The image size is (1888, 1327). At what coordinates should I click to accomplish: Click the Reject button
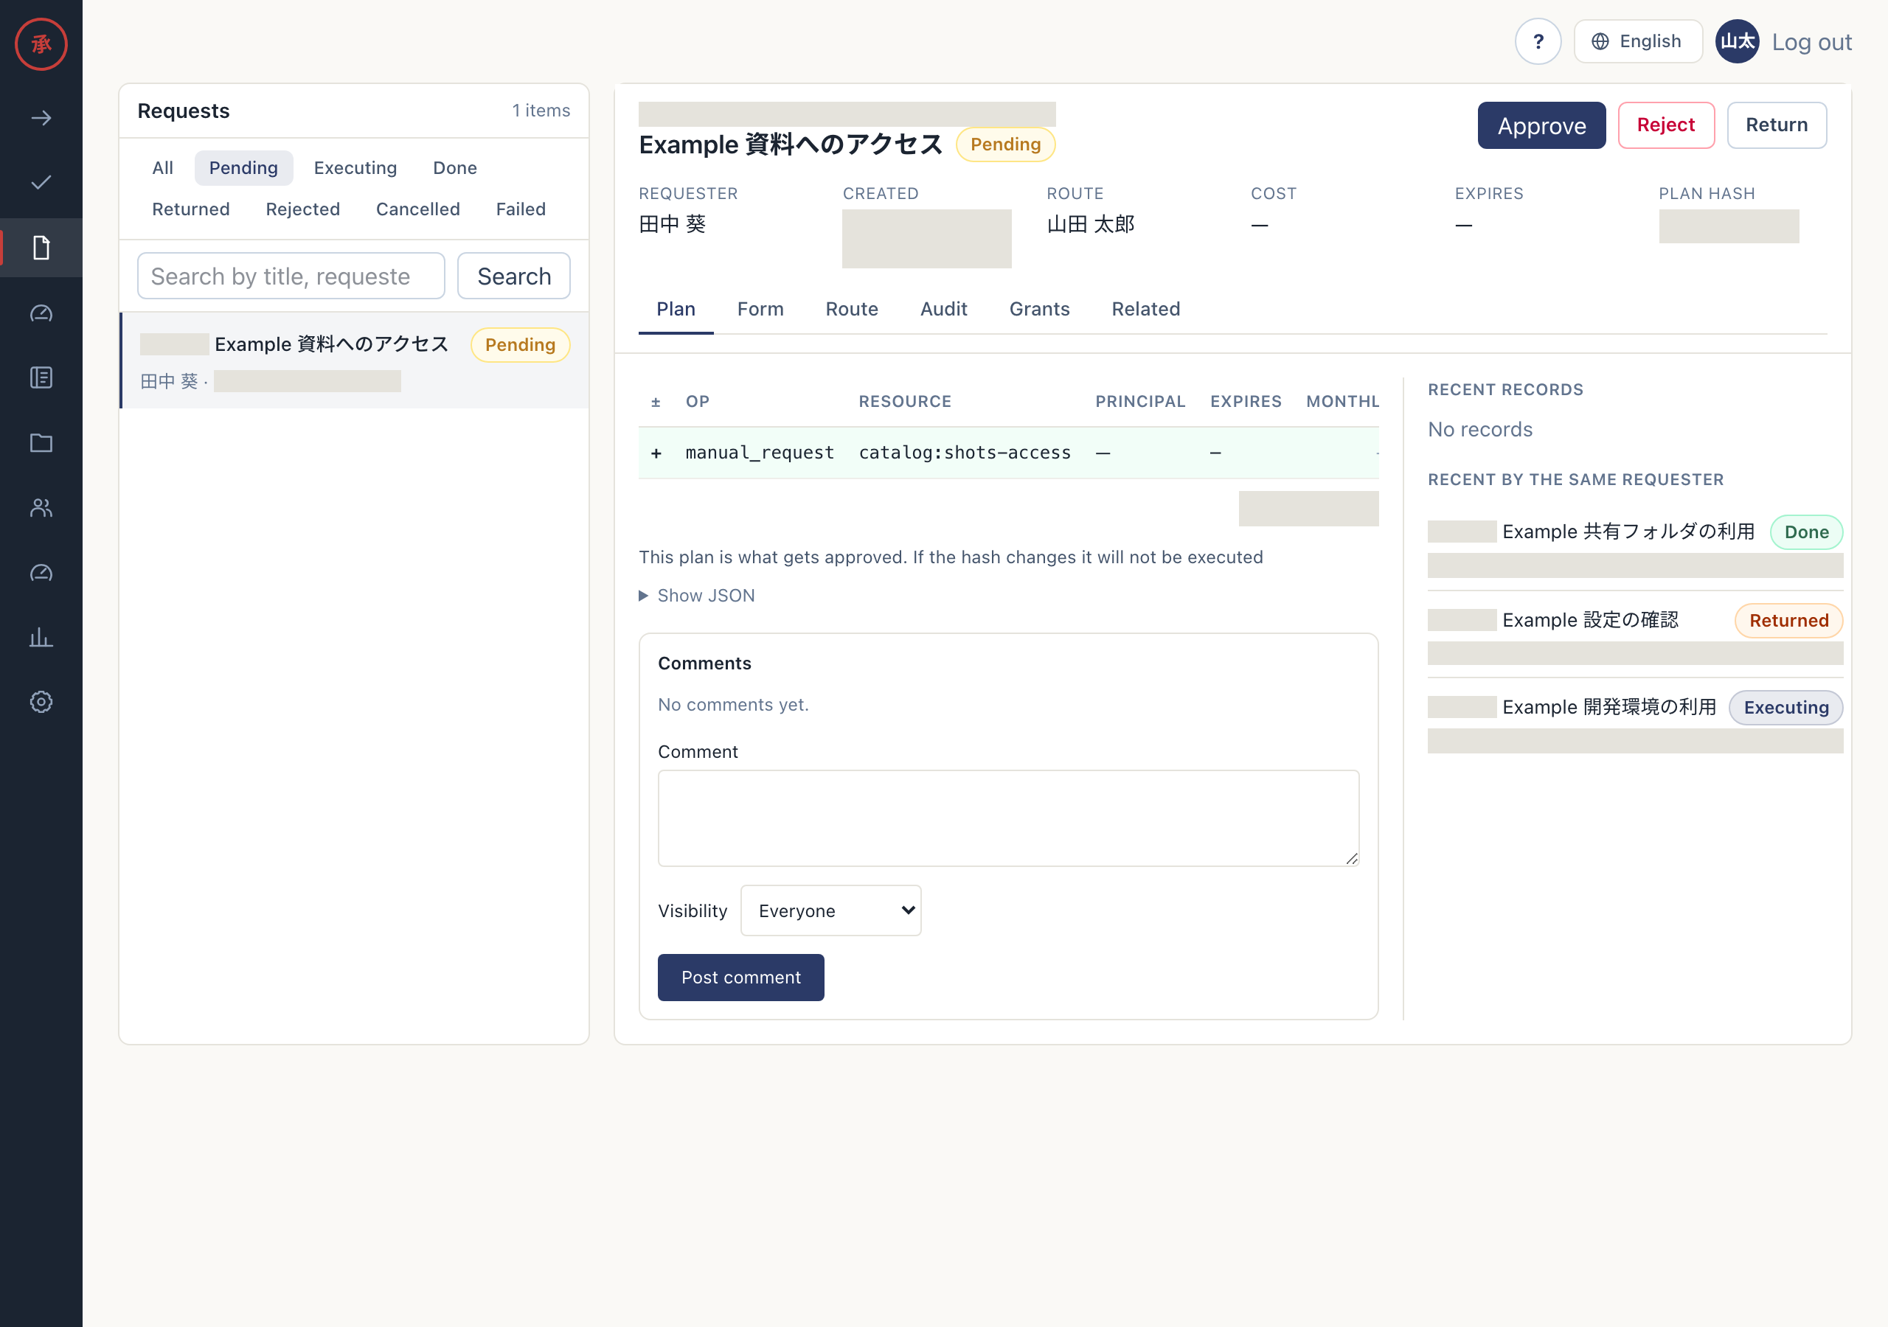click(x=1665, y=125)
